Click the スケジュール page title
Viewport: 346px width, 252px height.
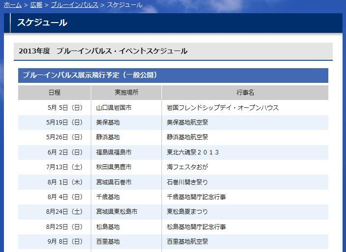pyautogui.click(x=42, y=23)
